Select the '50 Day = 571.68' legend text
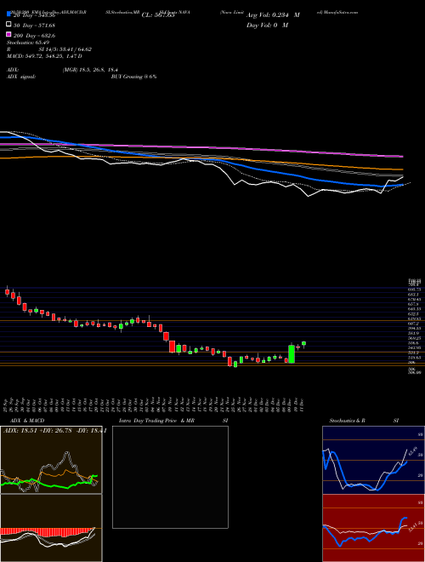Viewport: 425px width, 562px height. 34,25
